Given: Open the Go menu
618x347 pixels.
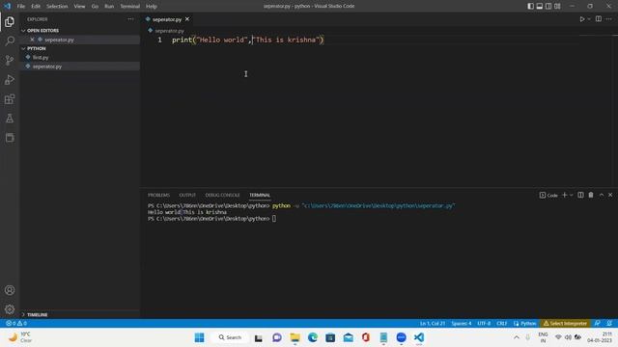Looking at the screenshot, I should (95, 6).
